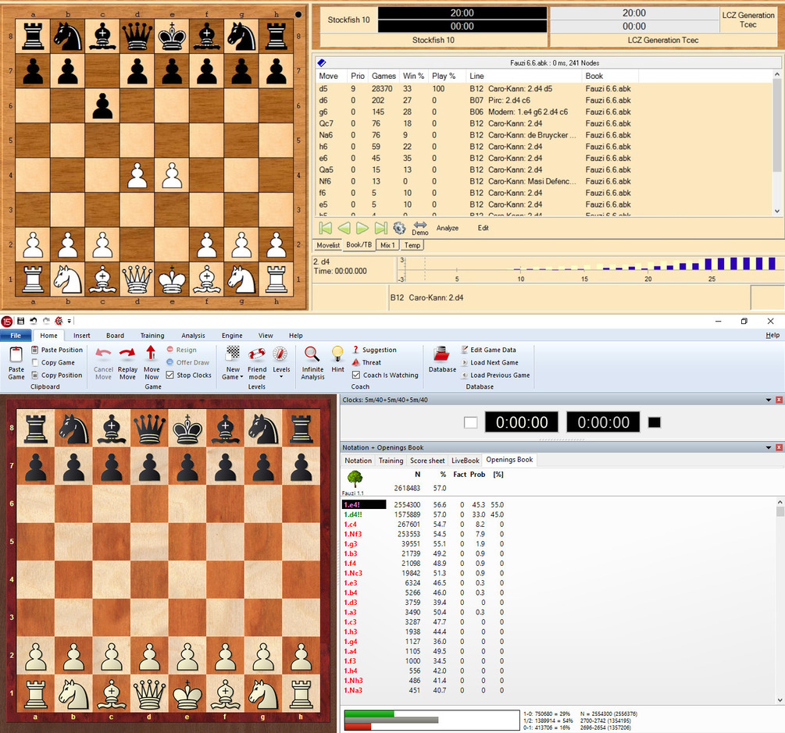Click the Replay Move red arrow
Viewport: 785px width, 733px height.
(127, 354)
